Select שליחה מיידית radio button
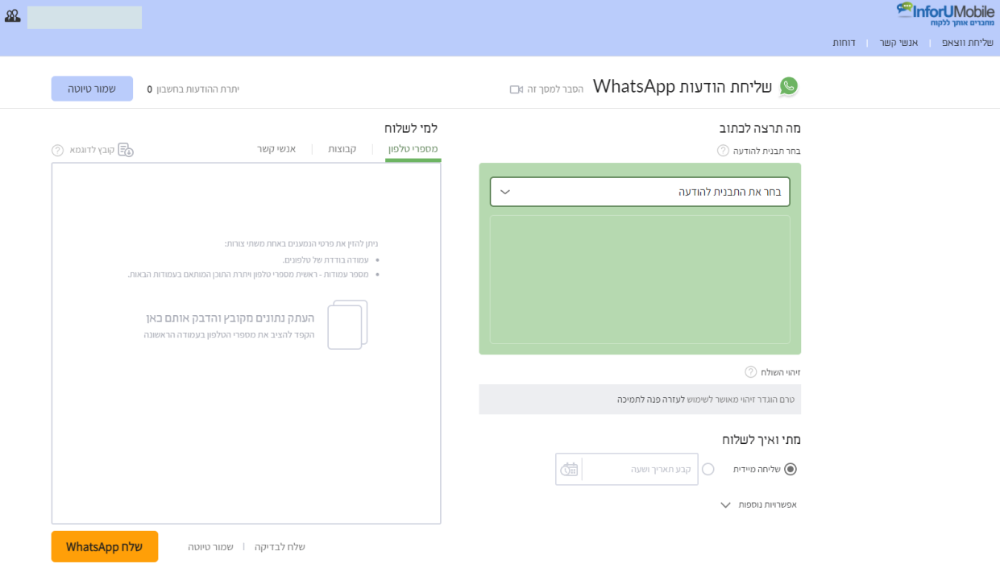The height and width of the screenshot is (568, 1000). [x=790, y=469]
